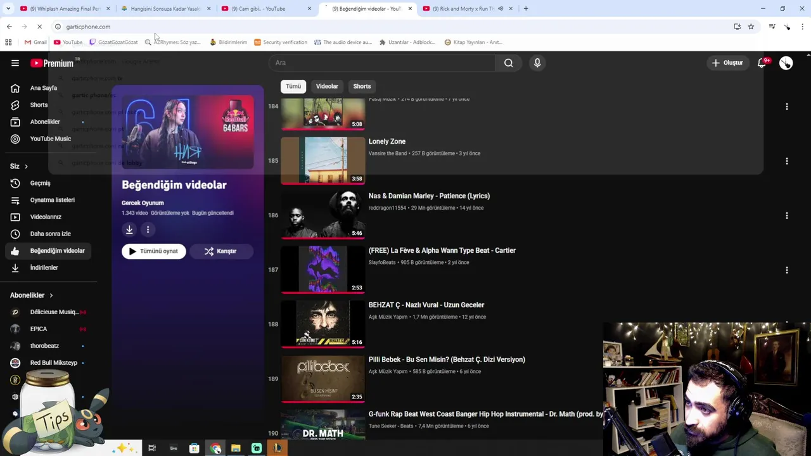The width and height of the screenshot is (811, 456).
Task: Open BEHZAT Ç Nazlı Vural video thumbnail
Action: tap(322, 324)
